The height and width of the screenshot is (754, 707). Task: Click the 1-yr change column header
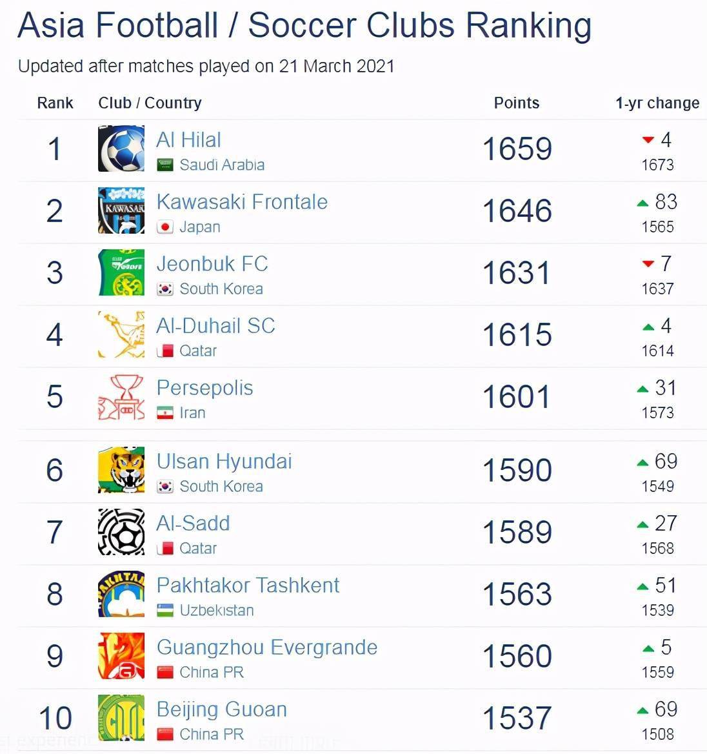pyautogui.click(x=657, y=103)
